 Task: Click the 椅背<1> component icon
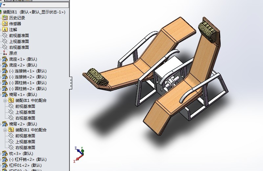pos(5,95)
